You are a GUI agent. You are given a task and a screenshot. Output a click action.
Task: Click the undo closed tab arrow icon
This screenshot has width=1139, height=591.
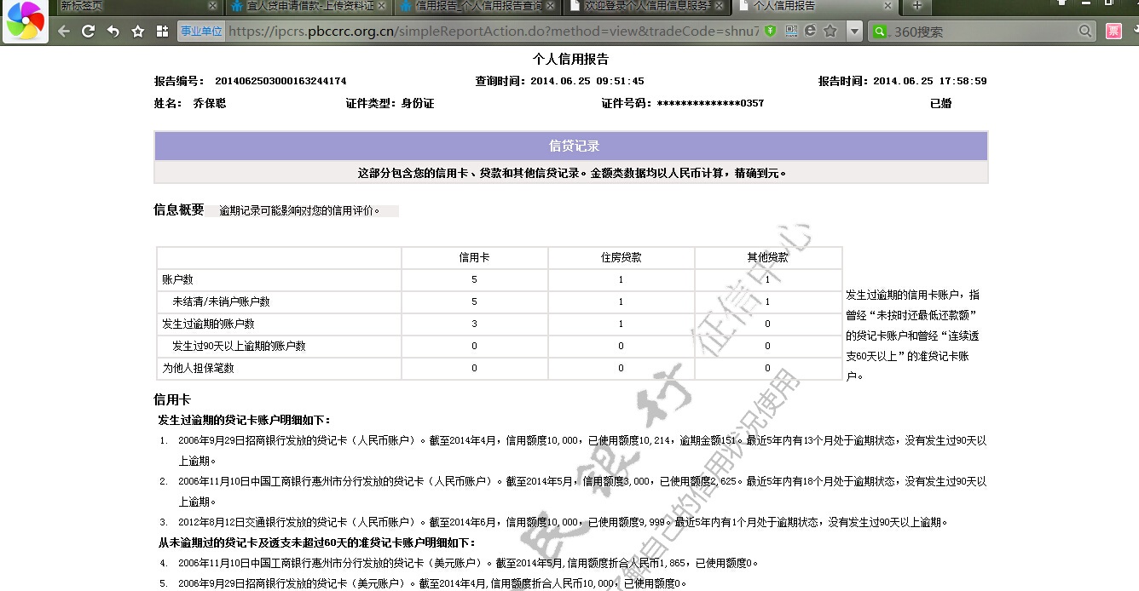pos(113,32)
